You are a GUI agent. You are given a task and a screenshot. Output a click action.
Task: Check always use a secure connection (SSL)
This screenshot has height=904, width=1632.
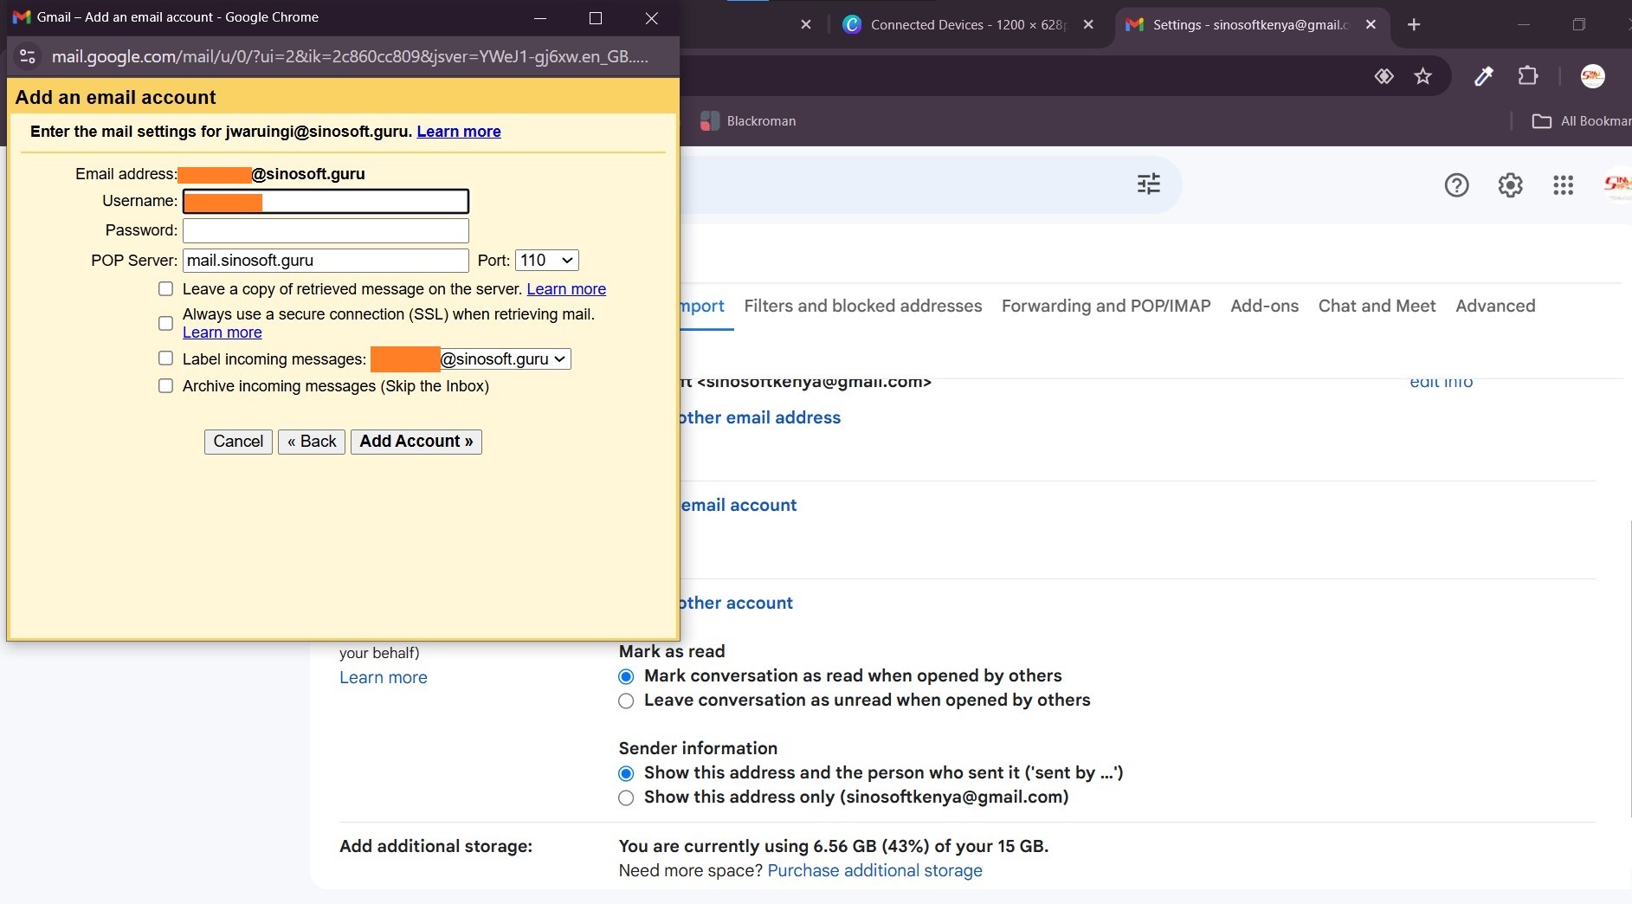pyautogui.click(x=165, y=323)
